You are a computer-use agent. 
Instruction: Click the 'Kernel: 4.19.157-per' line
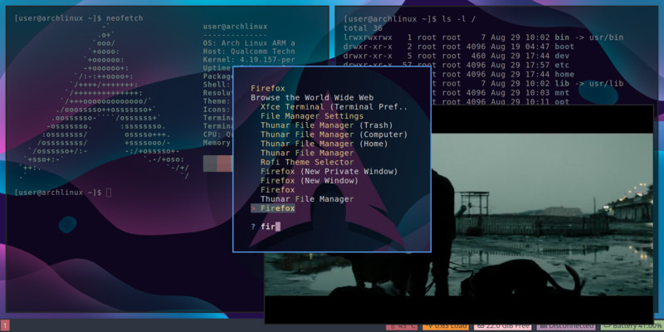[249, 60]
